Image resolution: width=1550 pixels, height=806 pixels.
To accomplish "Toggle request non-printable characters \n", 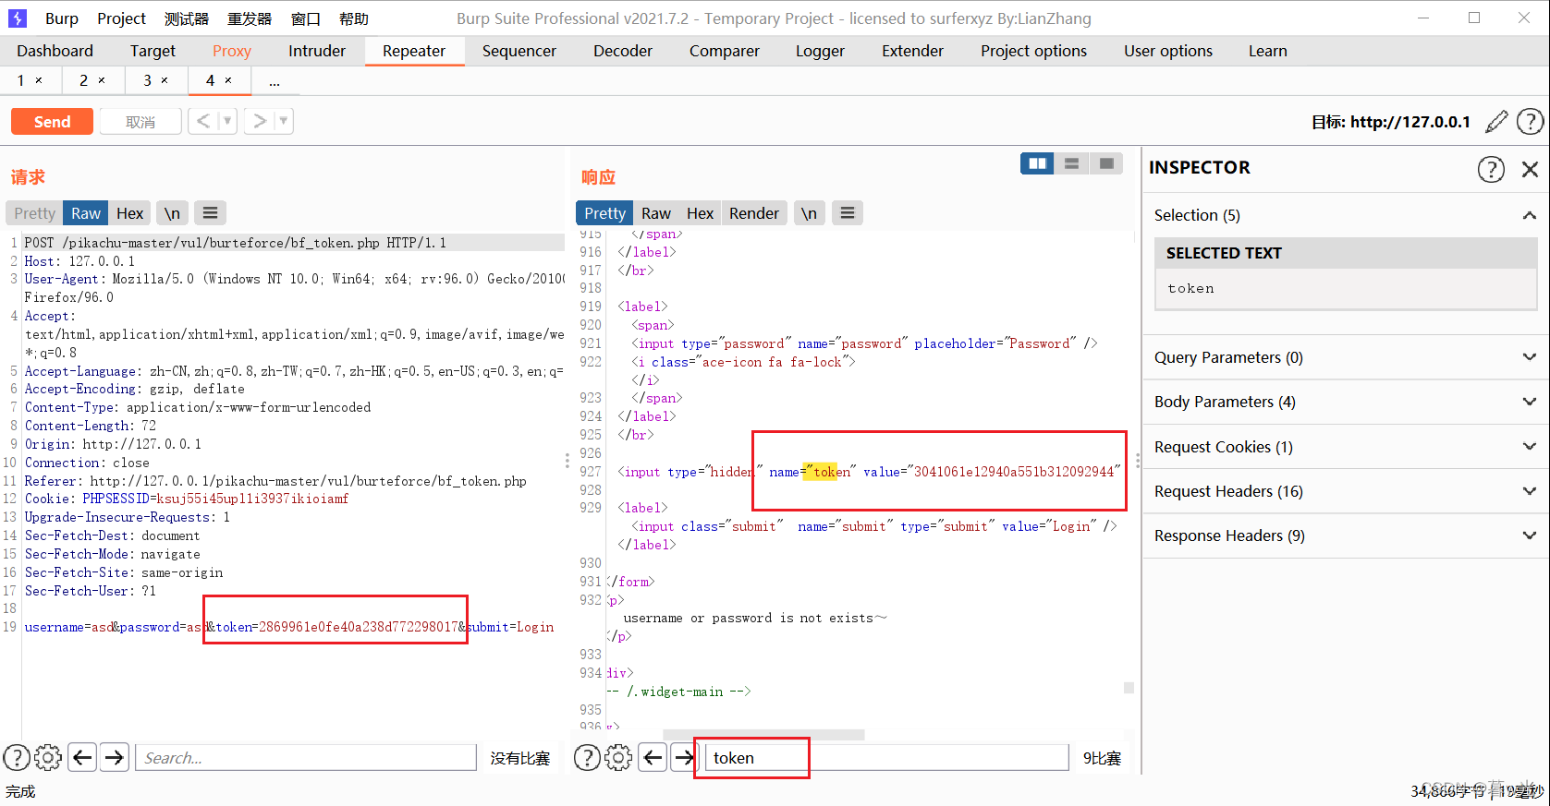I will [172, 213].
